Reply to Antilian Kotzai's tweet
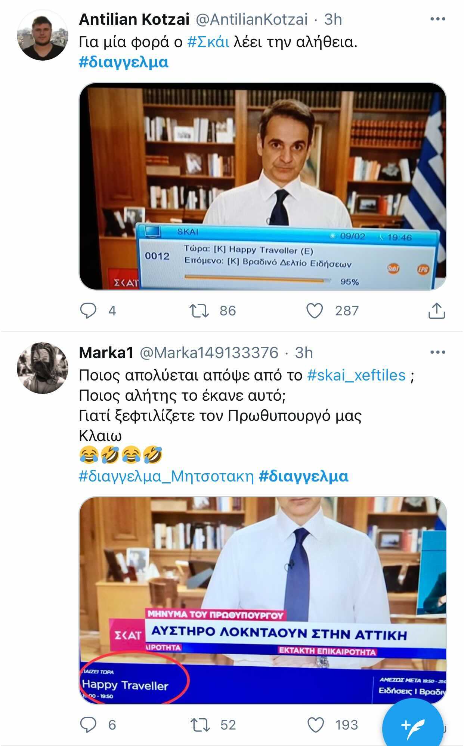The image size is (464, 746). (x=89, y=311)
